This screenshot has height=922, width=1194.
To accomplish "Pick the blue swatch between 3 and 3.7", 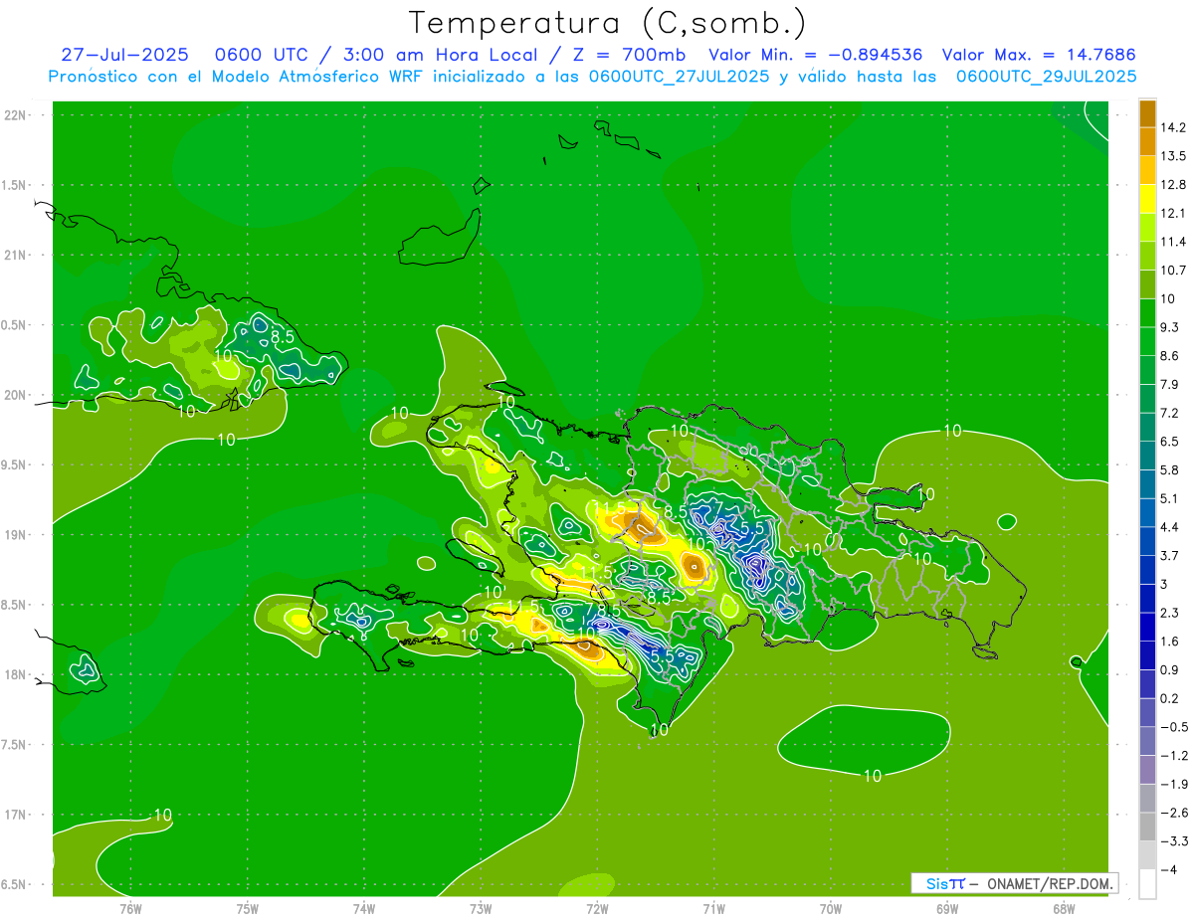I will click(1147, 570).
